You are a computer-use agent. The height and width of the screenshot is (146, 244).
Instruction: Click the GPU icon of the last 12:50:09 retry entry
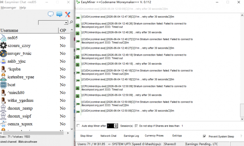click(78, 112)
